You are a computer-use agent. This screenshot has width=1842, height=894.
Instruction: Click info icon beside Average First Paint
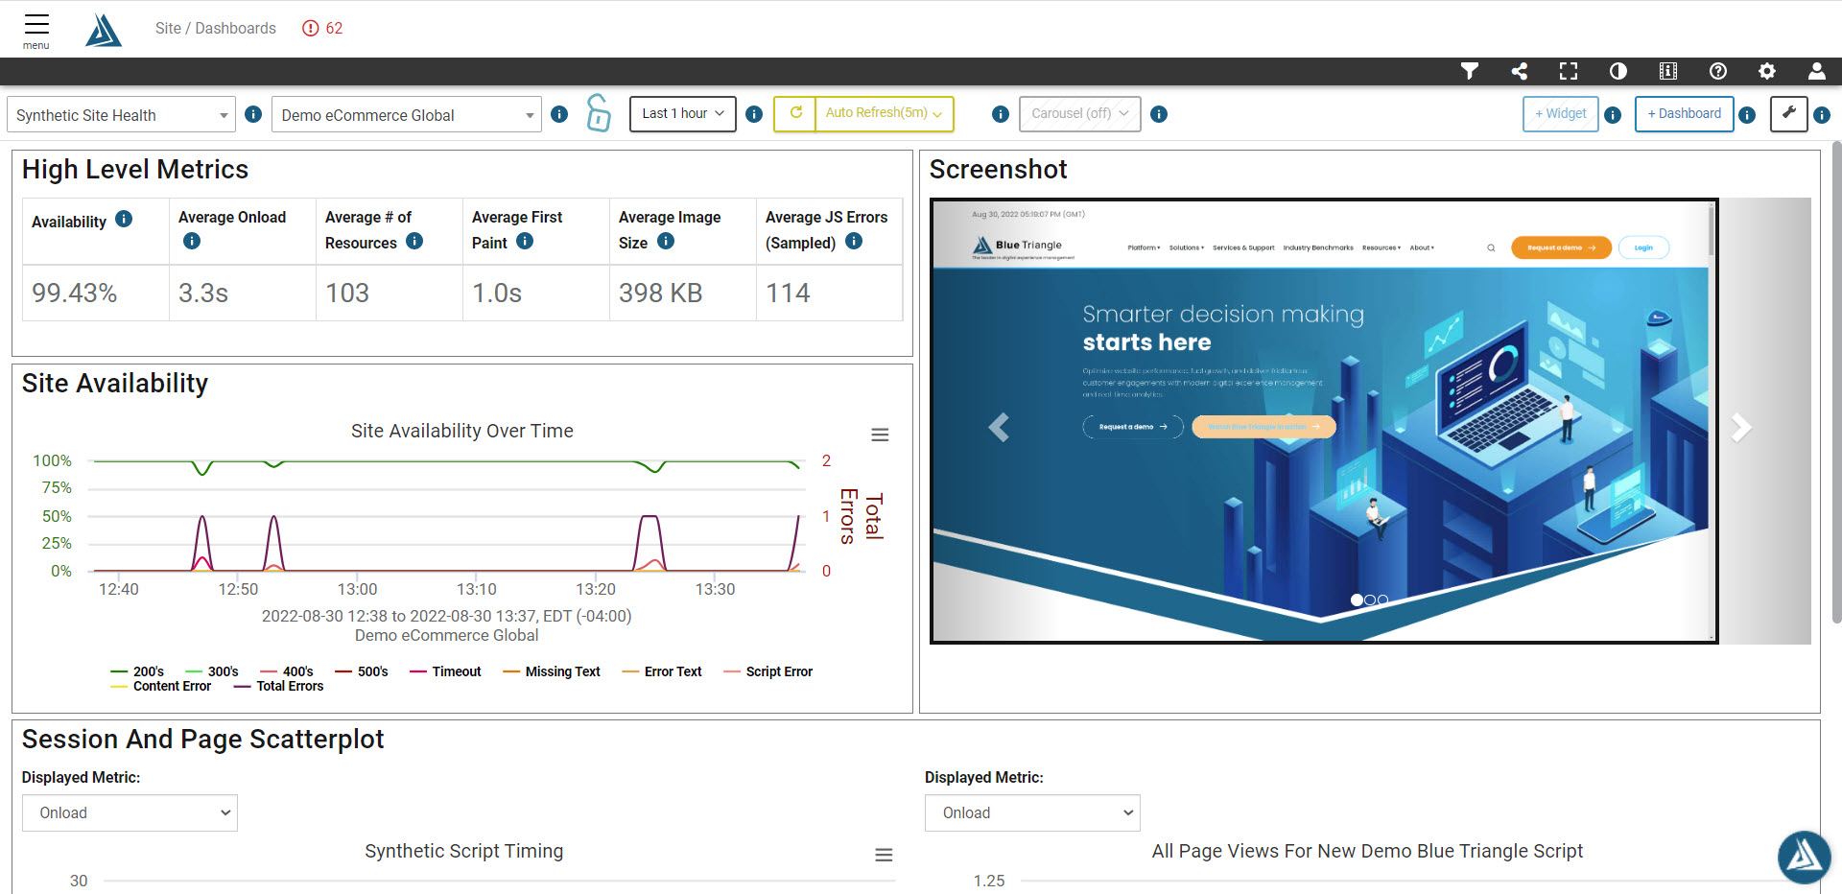(525, 241)
